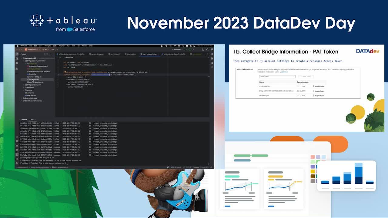Open the Structure tool window icon
Image resolution: width=388 pixels, height=218 pixels.
(x=17, y=68)
